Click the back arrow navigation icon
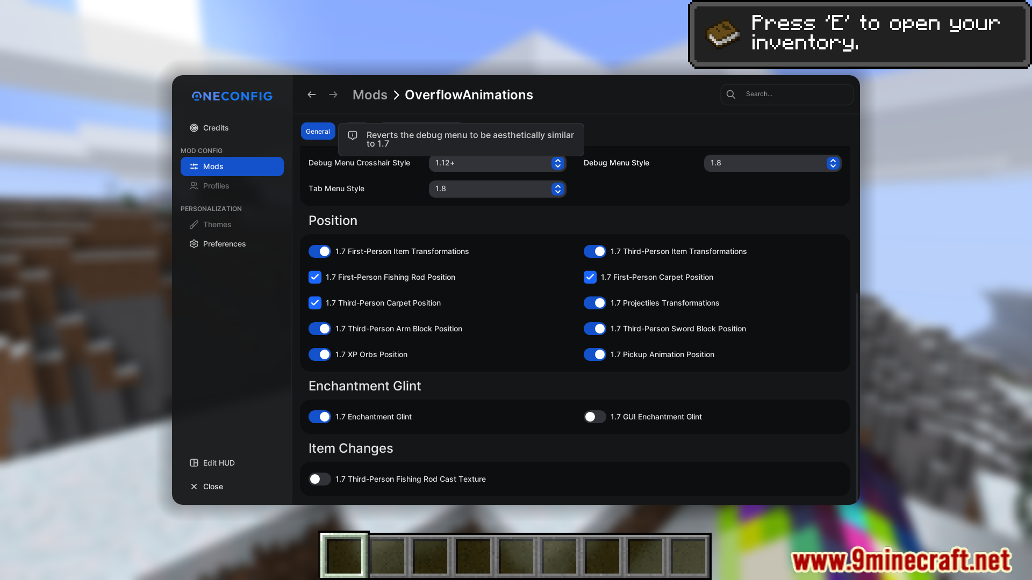 pos(311,95)
